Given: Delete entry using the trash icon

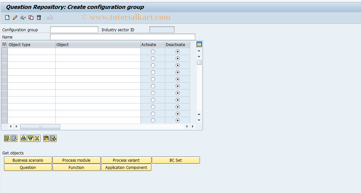Looking at the screenshot, I should [39, 17].
